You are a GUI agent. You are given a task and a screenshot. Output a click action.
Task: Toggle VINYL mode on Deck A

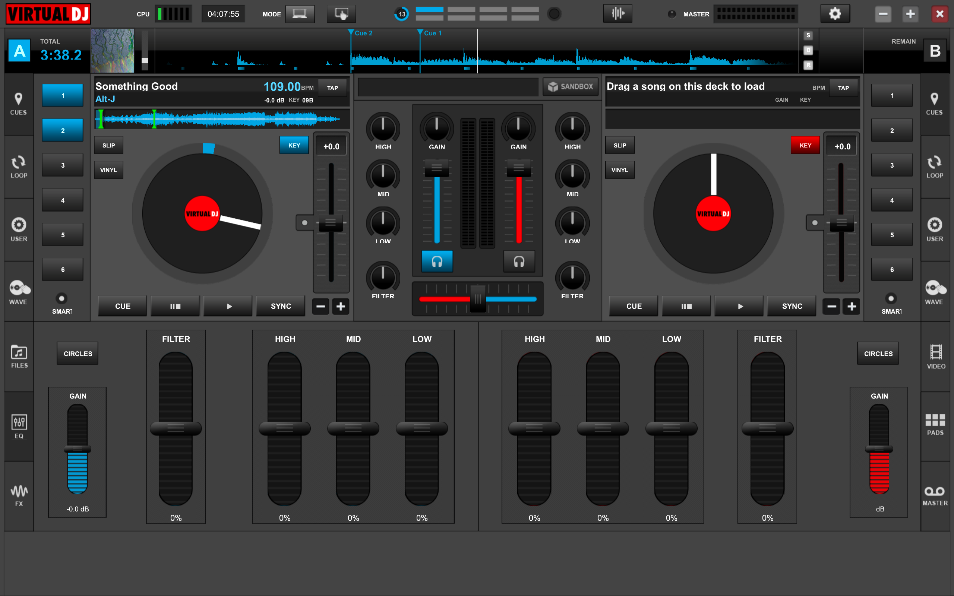point(108,169)
